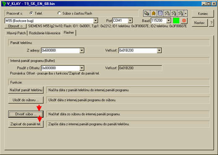Viewport: 218px width, 155px height.
Task: Click the green connection status indicator
Action: [x=176, y=21]
